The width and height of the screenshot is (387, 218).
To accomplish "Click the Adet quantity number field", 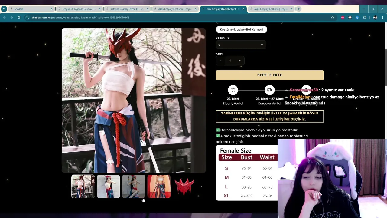I will [230, 61].
